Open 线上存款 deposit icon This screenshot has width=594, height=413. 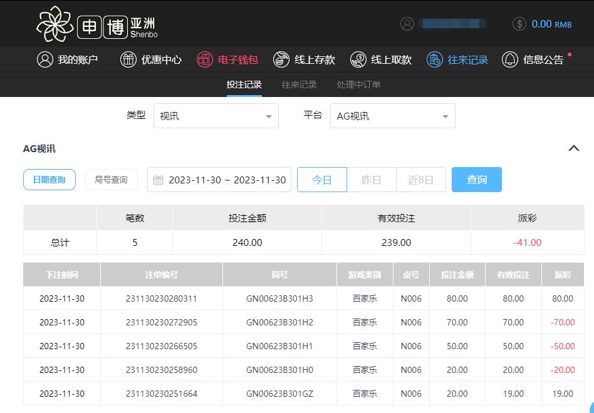click(x=282, y=59)
